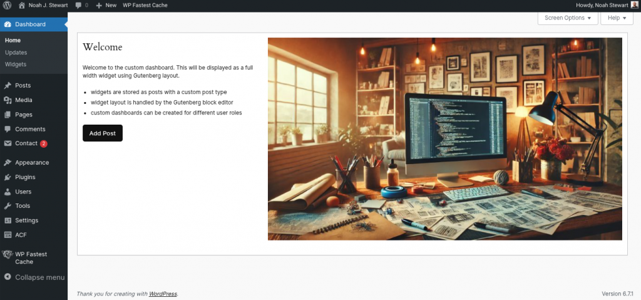Click the Media icon in sidebar
Viewport: 641px width, 300px height.
[8, 100]
